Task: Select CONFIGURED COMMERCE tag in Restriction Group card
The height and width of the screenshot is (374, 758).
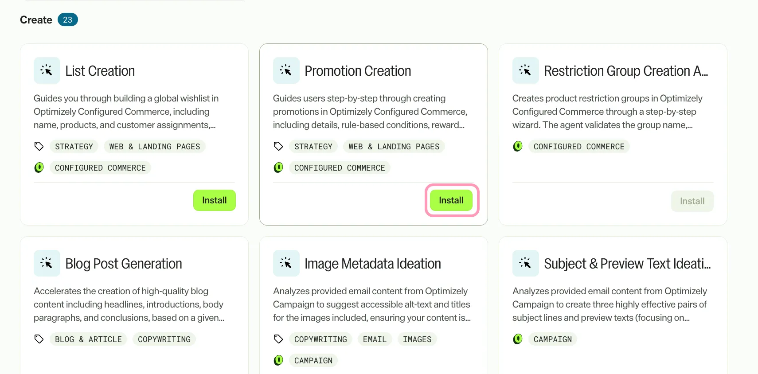Action: [579, 146]
